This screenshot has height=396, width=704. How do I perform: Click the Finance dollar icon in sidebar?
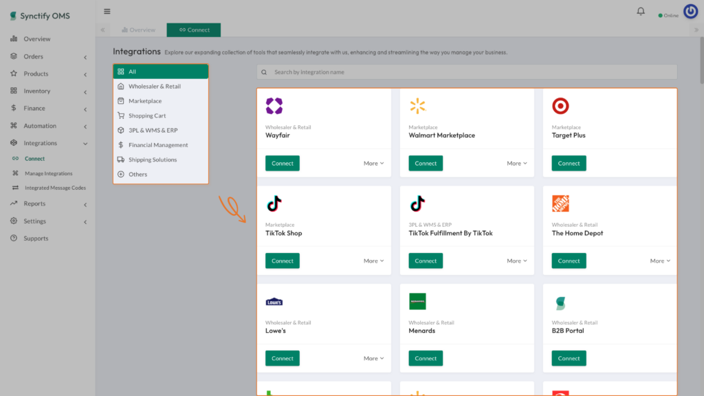point(14,108)
